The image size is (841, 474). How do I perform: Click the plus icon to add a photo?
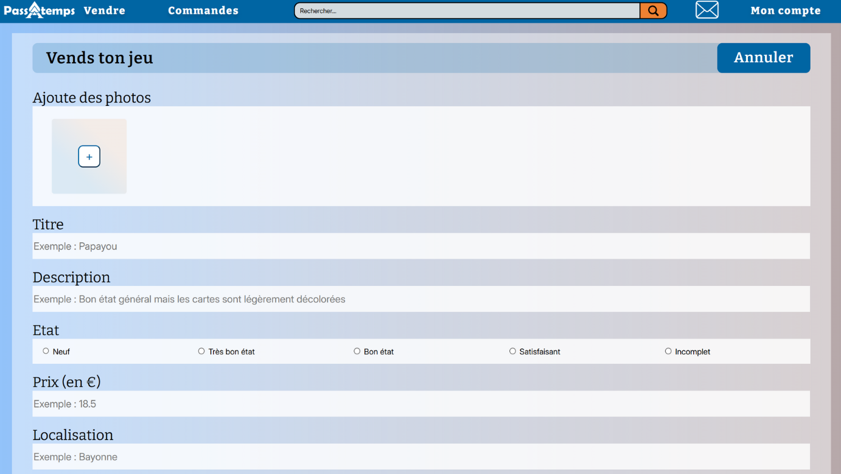click(x=89, y=156)
